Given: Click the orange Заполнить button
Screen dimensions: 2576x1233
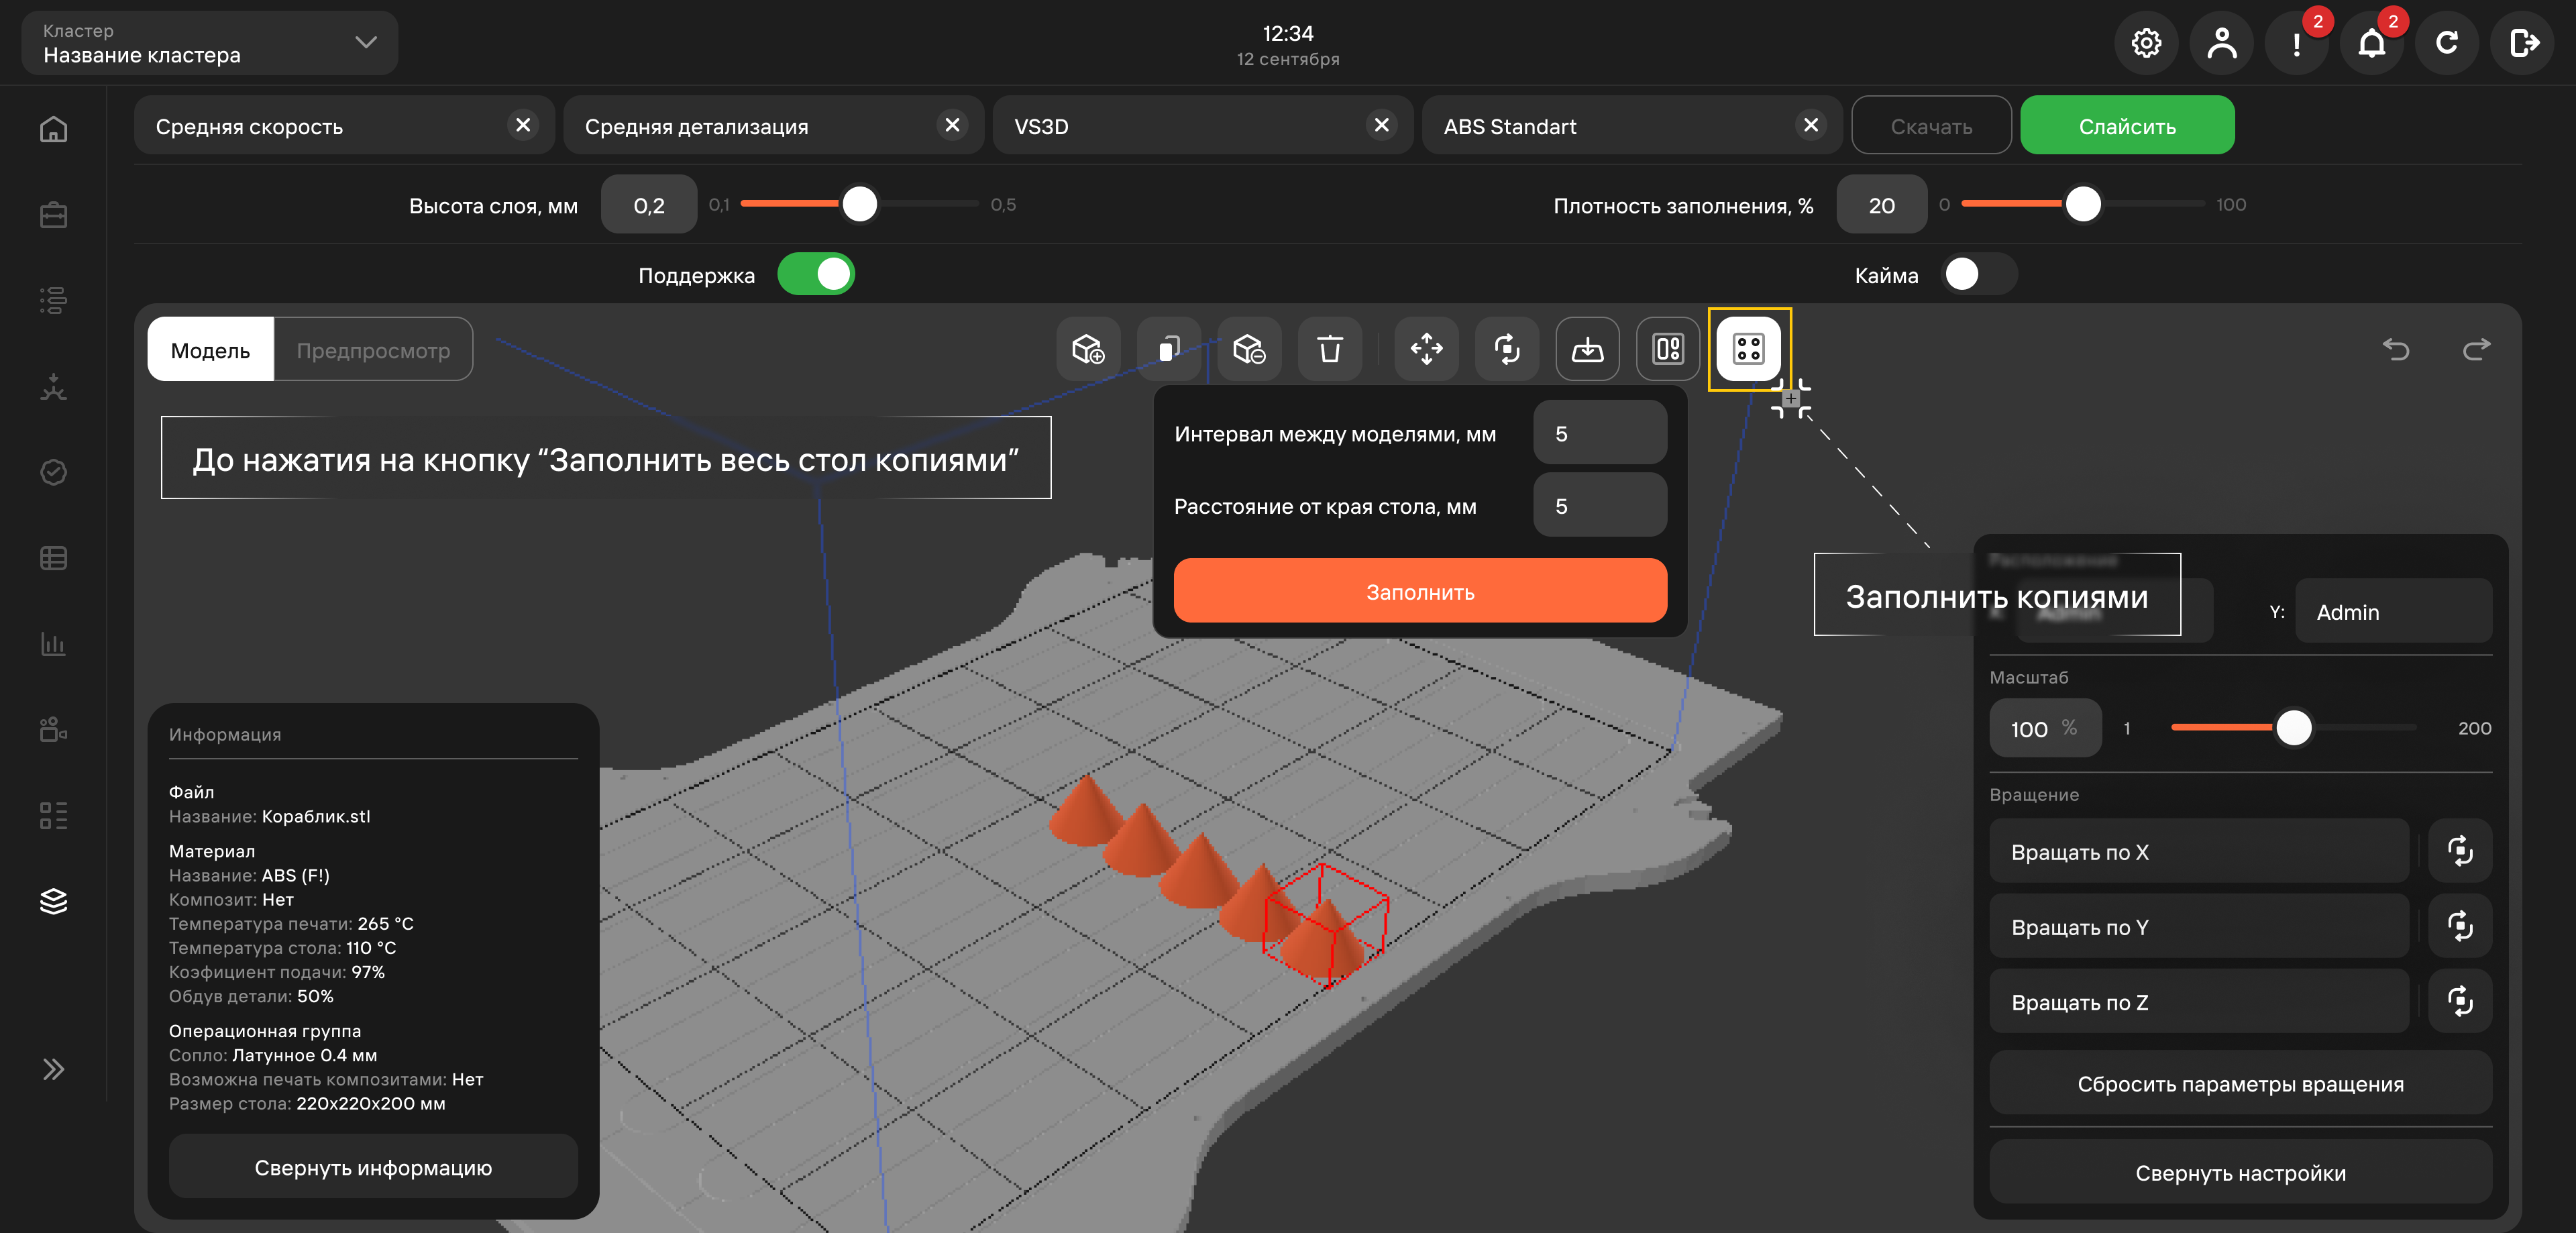Looking at the screenshot, I should pos(1420,591).
